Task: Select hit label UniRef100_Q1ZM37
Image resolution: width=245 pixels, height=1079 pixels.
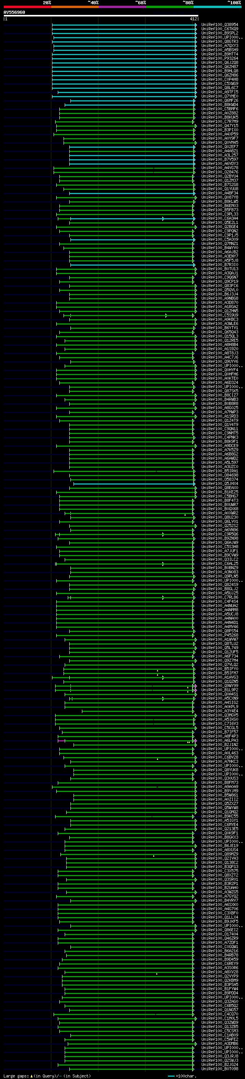Action: tap(220, 181)
